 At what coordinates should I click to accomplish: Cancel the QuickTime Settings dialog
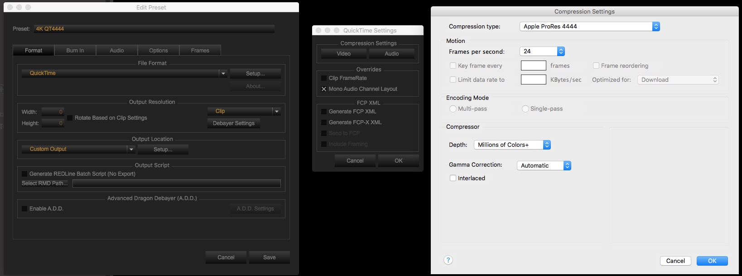click(x=355, y=161)
